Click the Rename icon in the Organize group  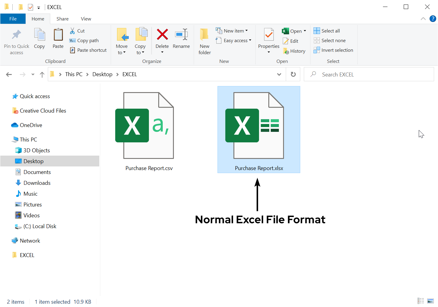tap(181, 35)
